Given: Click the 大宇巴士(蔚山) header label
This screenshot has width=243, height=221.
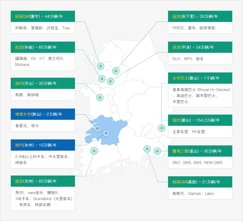Looking at the screenshot, I should point(200,78).
